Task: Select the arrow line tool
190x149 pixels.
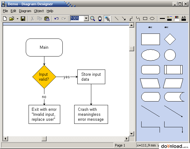Action: pyautogui.click(x=124, y=19)
